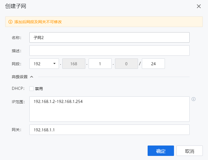The width and height of the screenshot is (208, 160).
Task: Click the warning info icon in yellow banner
Action: tap(10, 22)
